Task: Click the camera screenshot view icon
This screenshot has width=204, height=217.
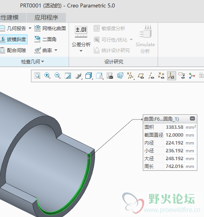Action: pos(110,76)
